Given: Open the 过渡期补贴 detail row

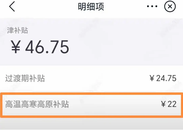Looking at the screenshot, I should click(91, 78).
